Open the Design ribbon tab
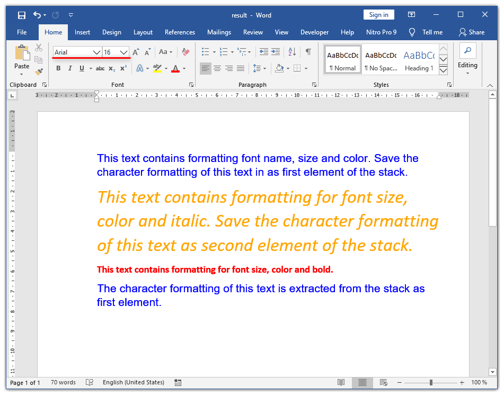 [112, 32]
